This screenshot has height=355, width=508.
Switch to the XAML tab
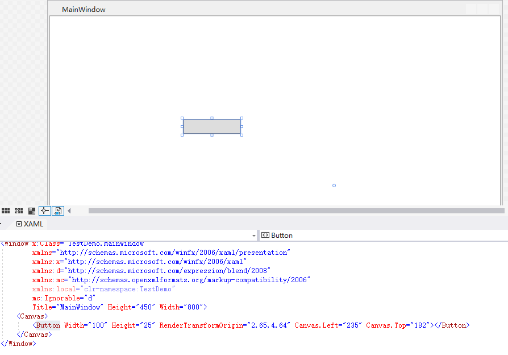pos(30,224)
